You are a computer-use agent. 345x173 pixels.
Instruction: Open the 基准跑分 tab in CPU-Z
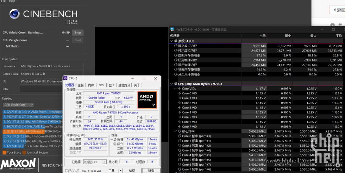124,85
